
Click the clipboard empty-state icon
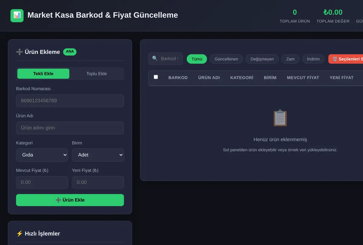pos(280,118)
